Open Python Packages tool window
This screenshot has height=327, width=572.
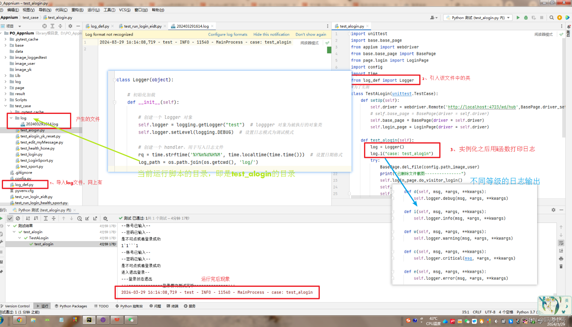coord(71,306)
